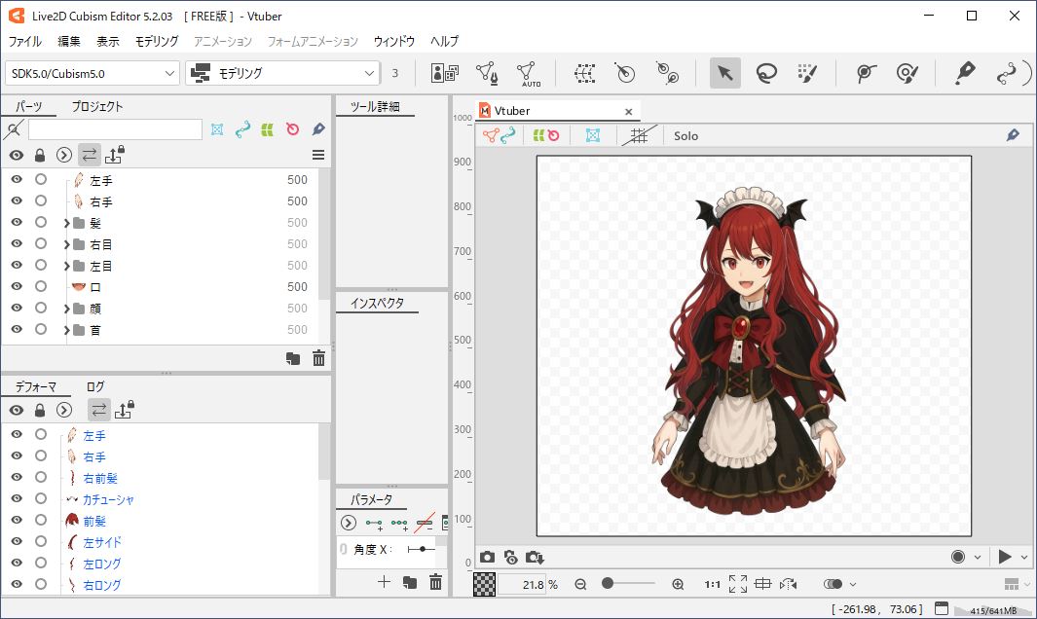1037x619 pixels.
Task: Click the trash icon in parts panel
Action: tap(318, 358)
